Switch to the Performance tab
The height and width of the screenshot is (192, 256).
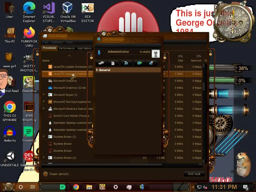[66, 48]
